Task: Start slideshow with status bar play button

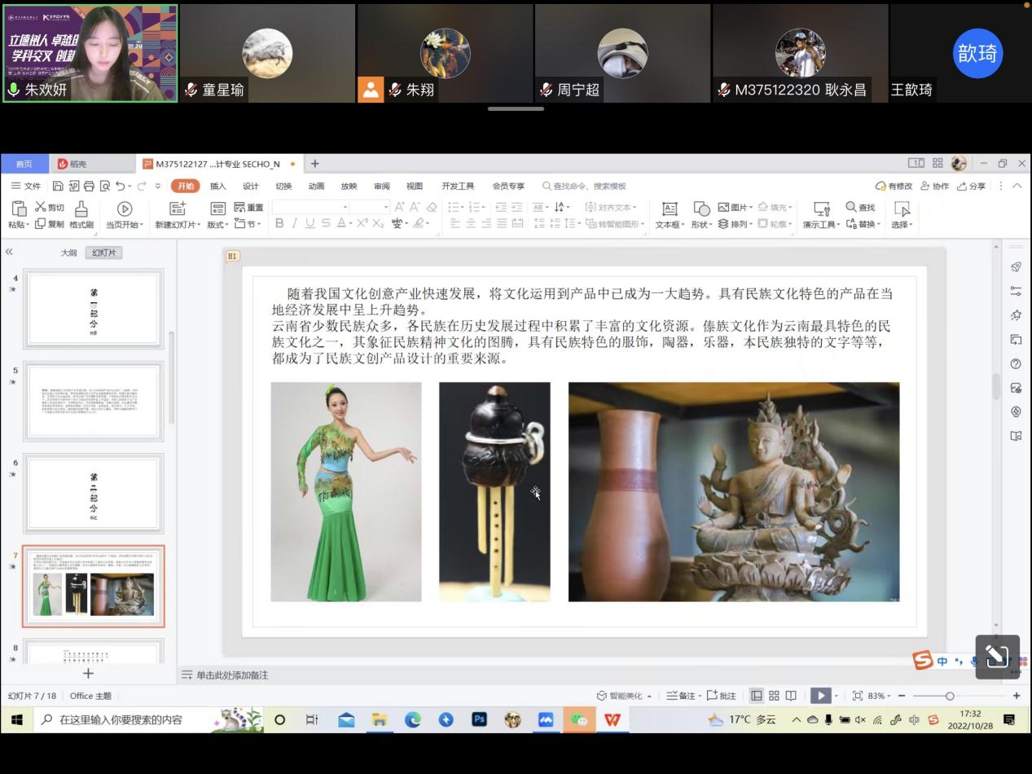Action: point(820,696)
